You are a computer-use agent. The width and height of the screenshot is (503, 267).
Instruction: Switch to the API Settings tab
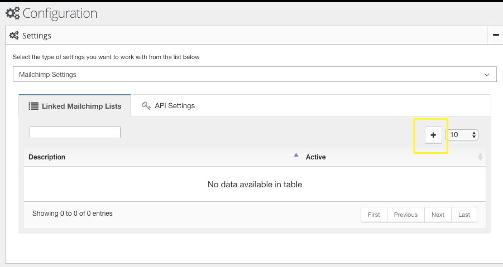tap(169, 106)
